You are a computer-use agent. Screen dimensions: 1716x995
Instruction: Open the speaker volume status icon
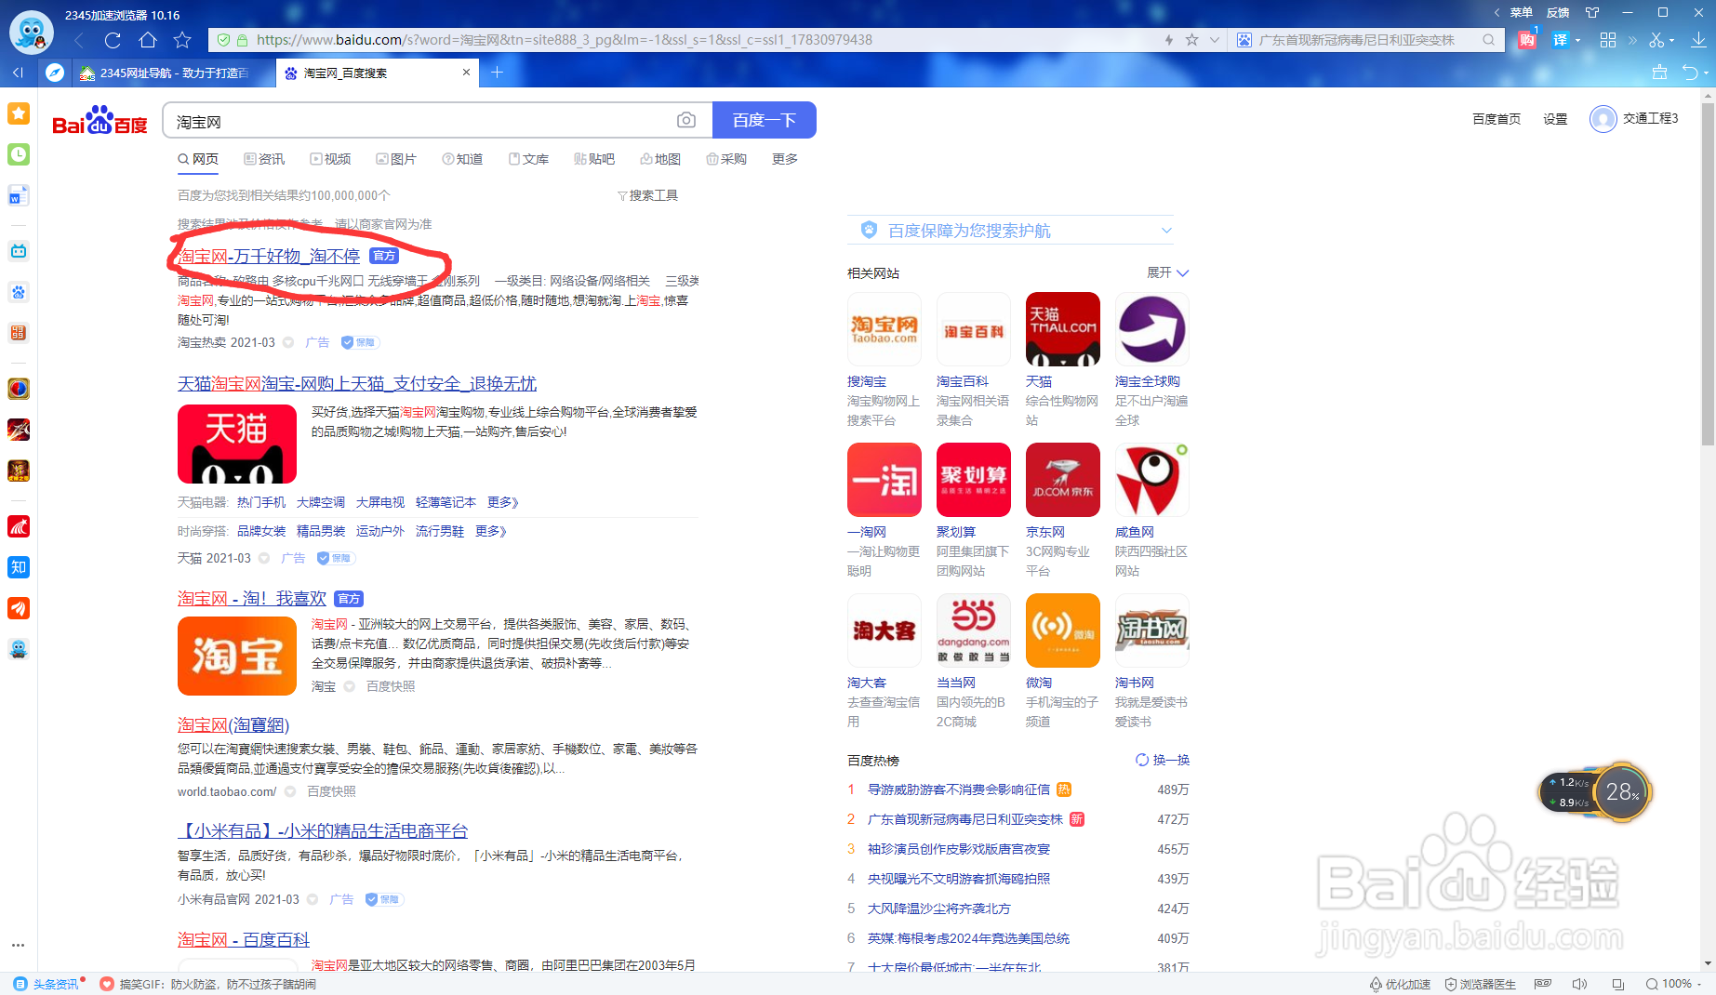pos(1579,984)
